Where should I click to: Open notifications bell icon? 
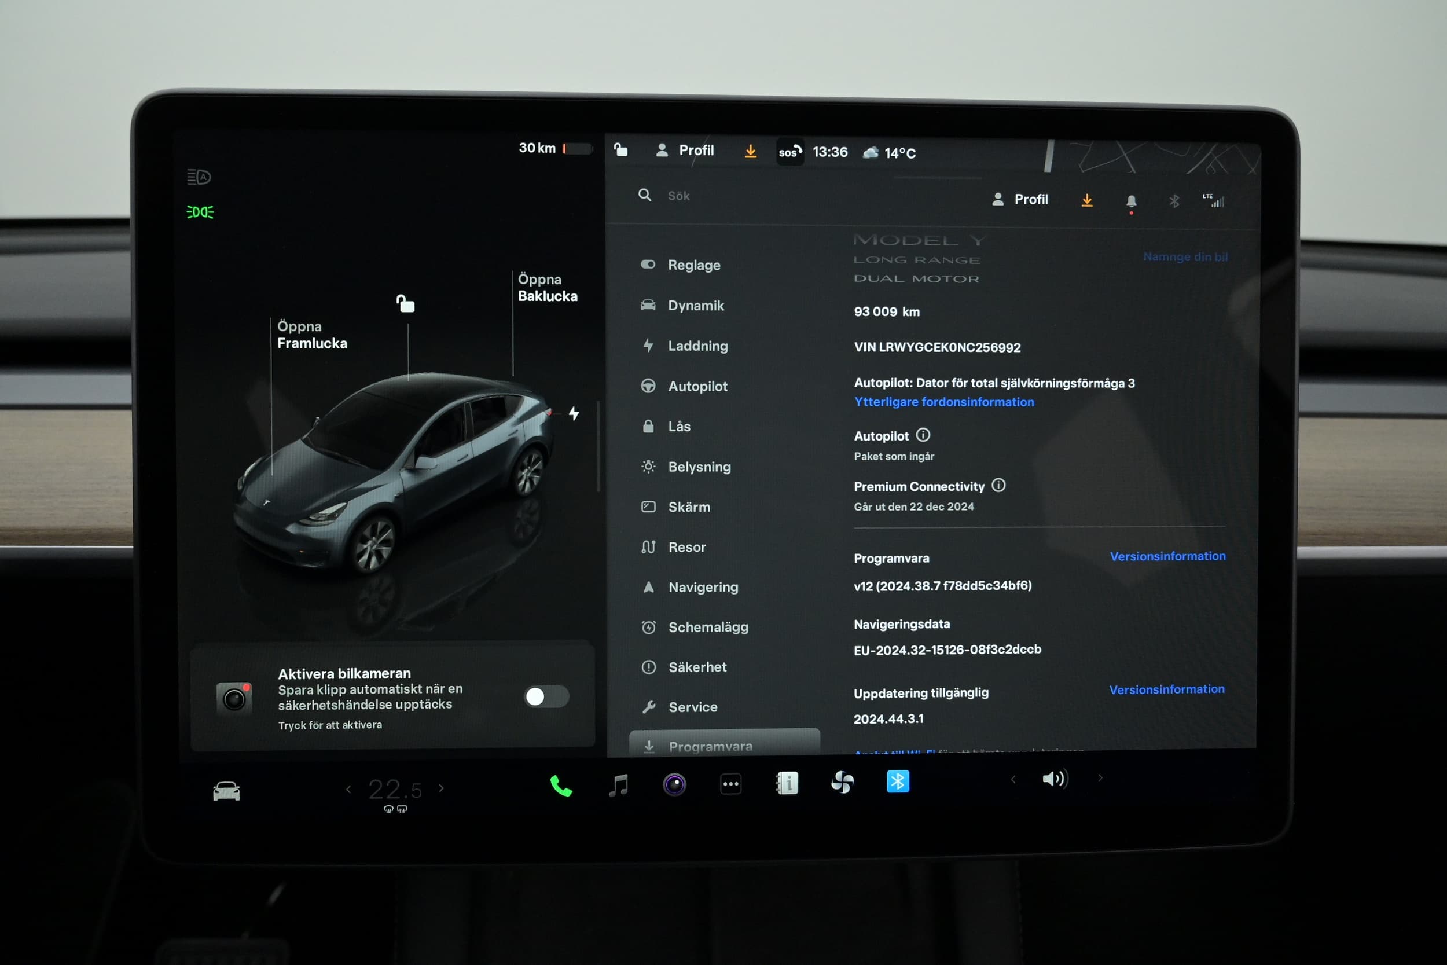click(x=1131, y=202)
